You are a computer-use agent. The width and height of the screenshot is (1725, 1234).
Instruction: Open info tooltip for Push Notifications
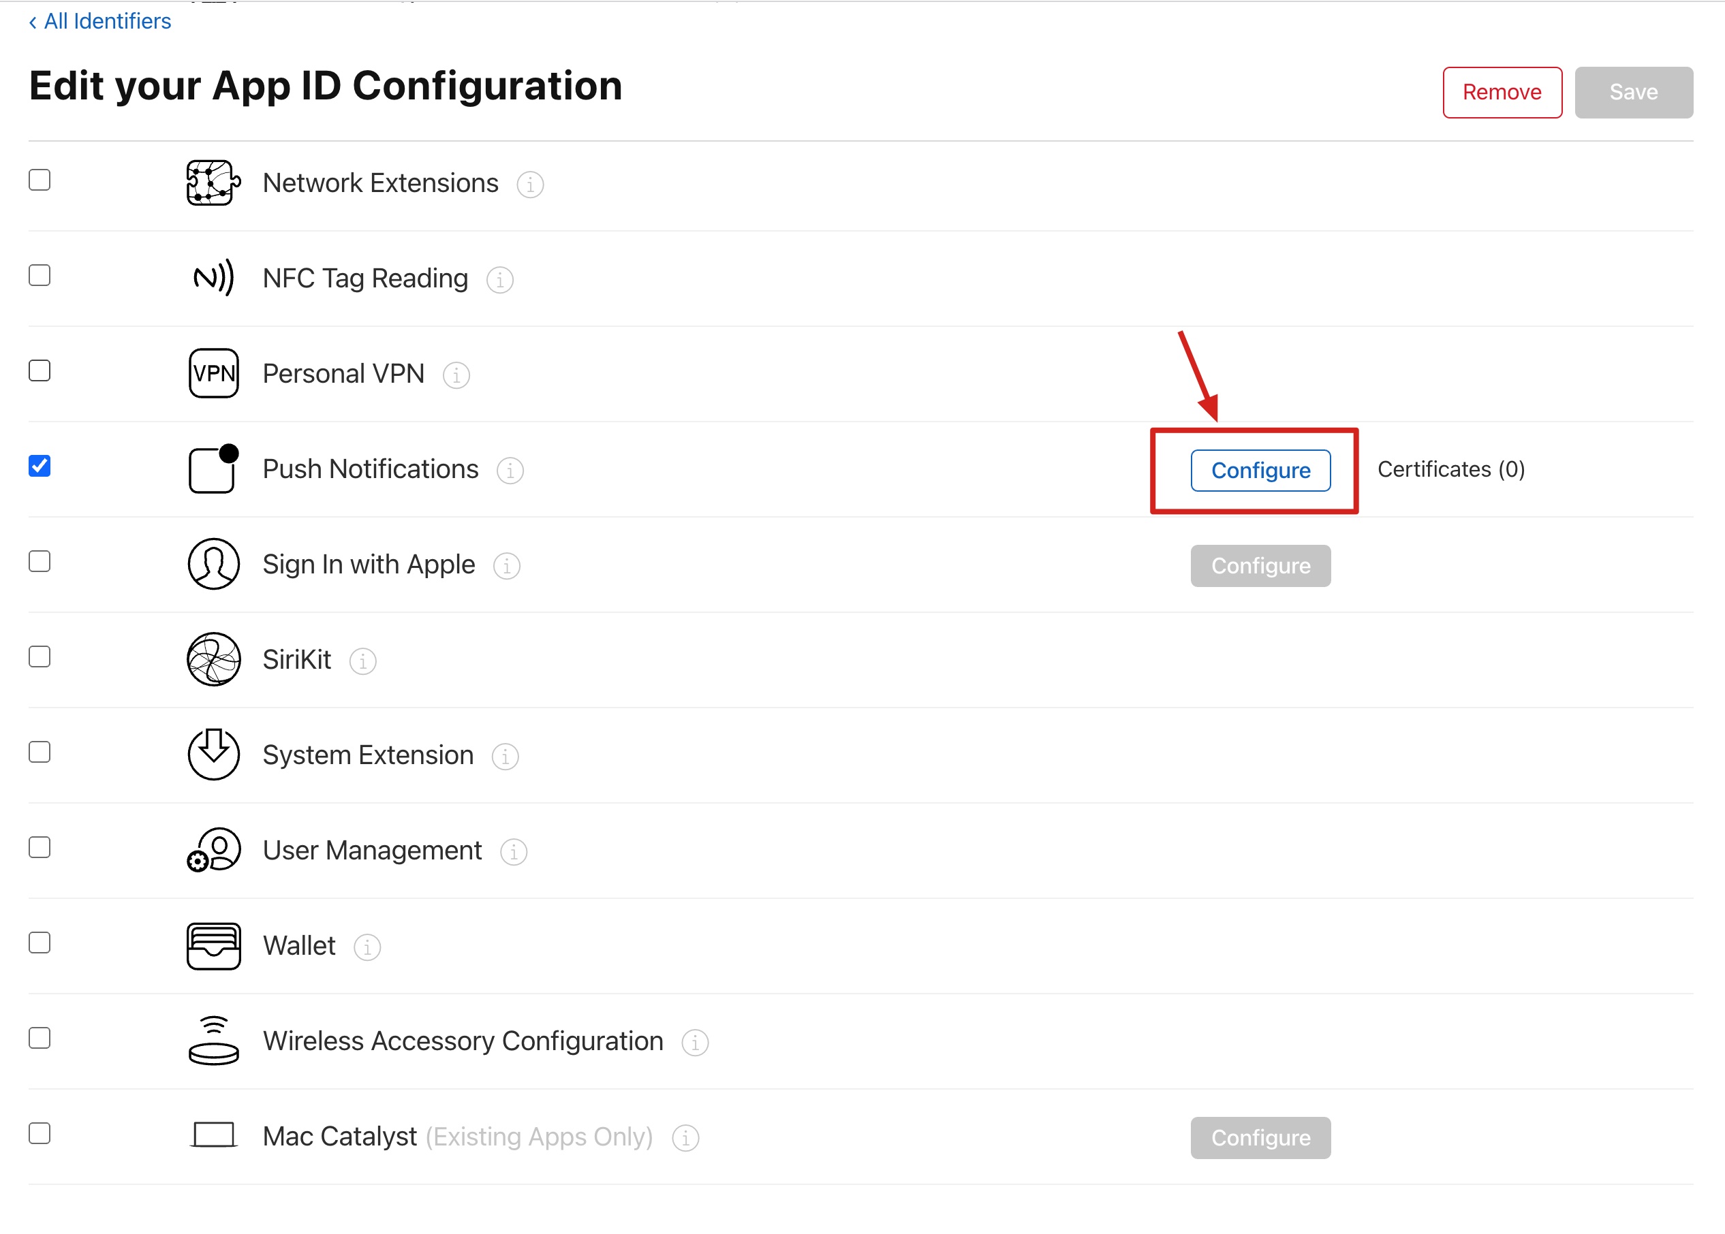click(x=510, y=471)
